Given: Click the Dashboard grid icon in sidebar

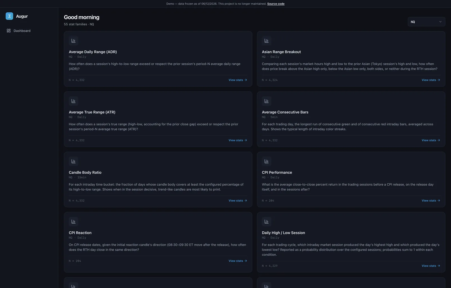Looking at the screenshot, I should tap(9, 31).
